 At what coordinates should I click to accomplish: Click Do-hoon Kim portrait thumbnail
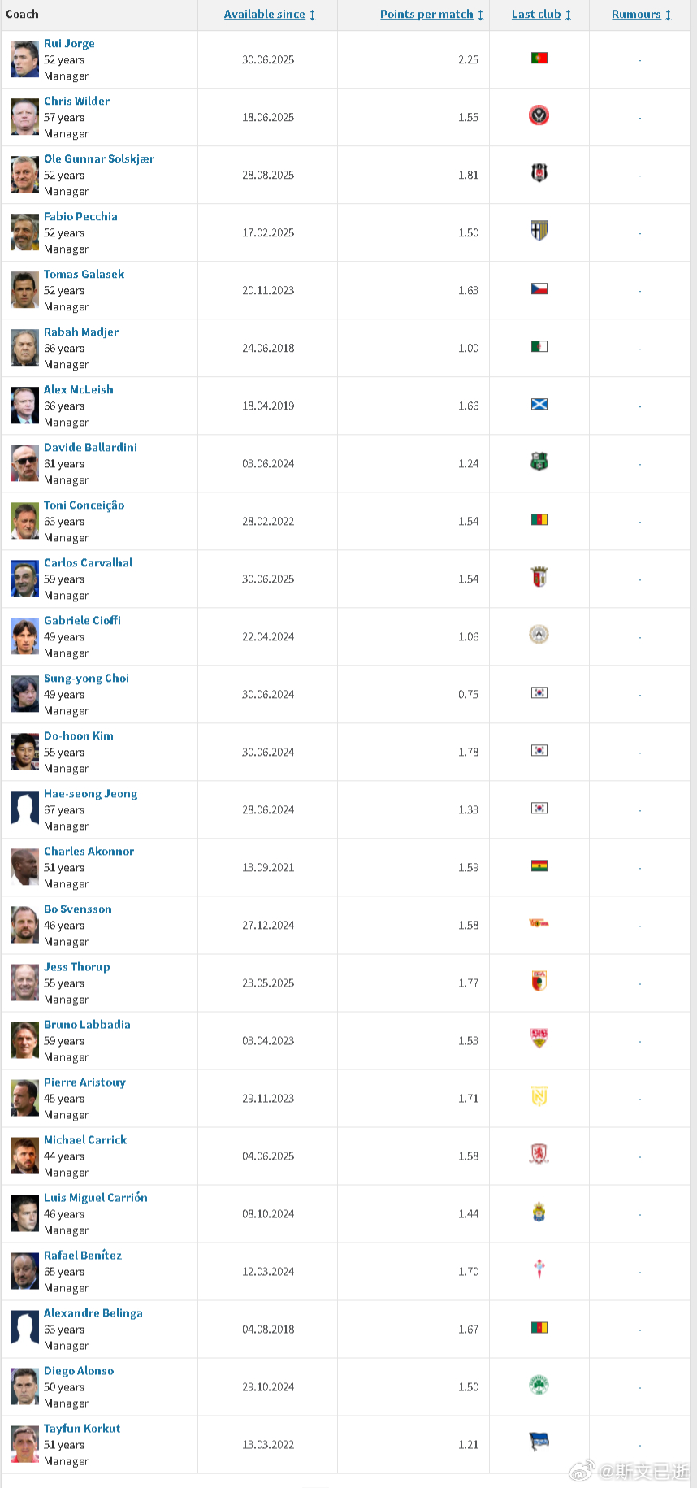coord(24,753)
